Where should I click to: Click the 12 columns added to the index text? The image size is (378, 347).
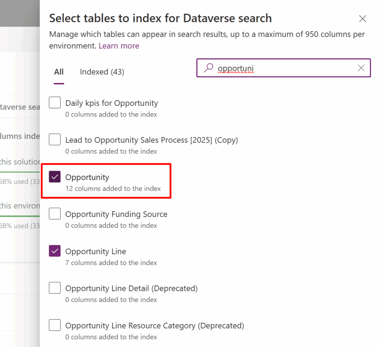(113, 189)
